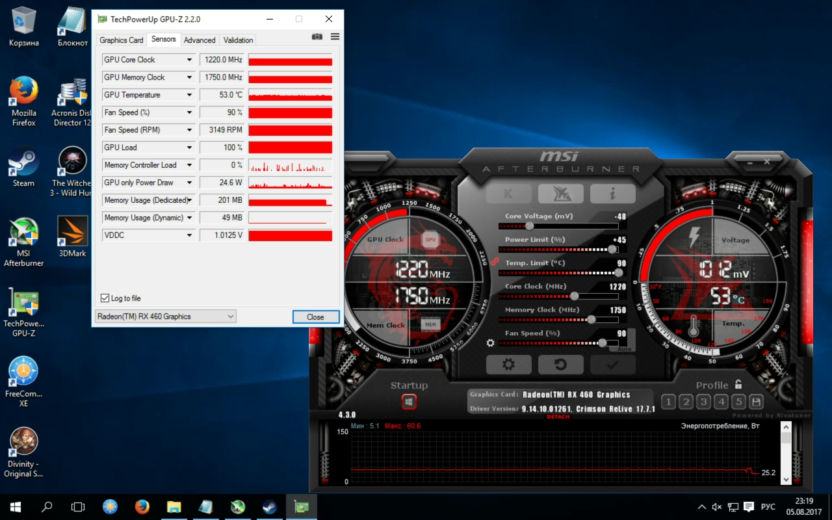Reset Afterburner settings to defaults
The width and height of the screenshot is (832, 520).
[560, 365]
